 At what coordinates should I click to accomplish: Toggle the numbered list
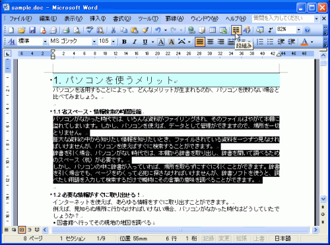[260, 42]
